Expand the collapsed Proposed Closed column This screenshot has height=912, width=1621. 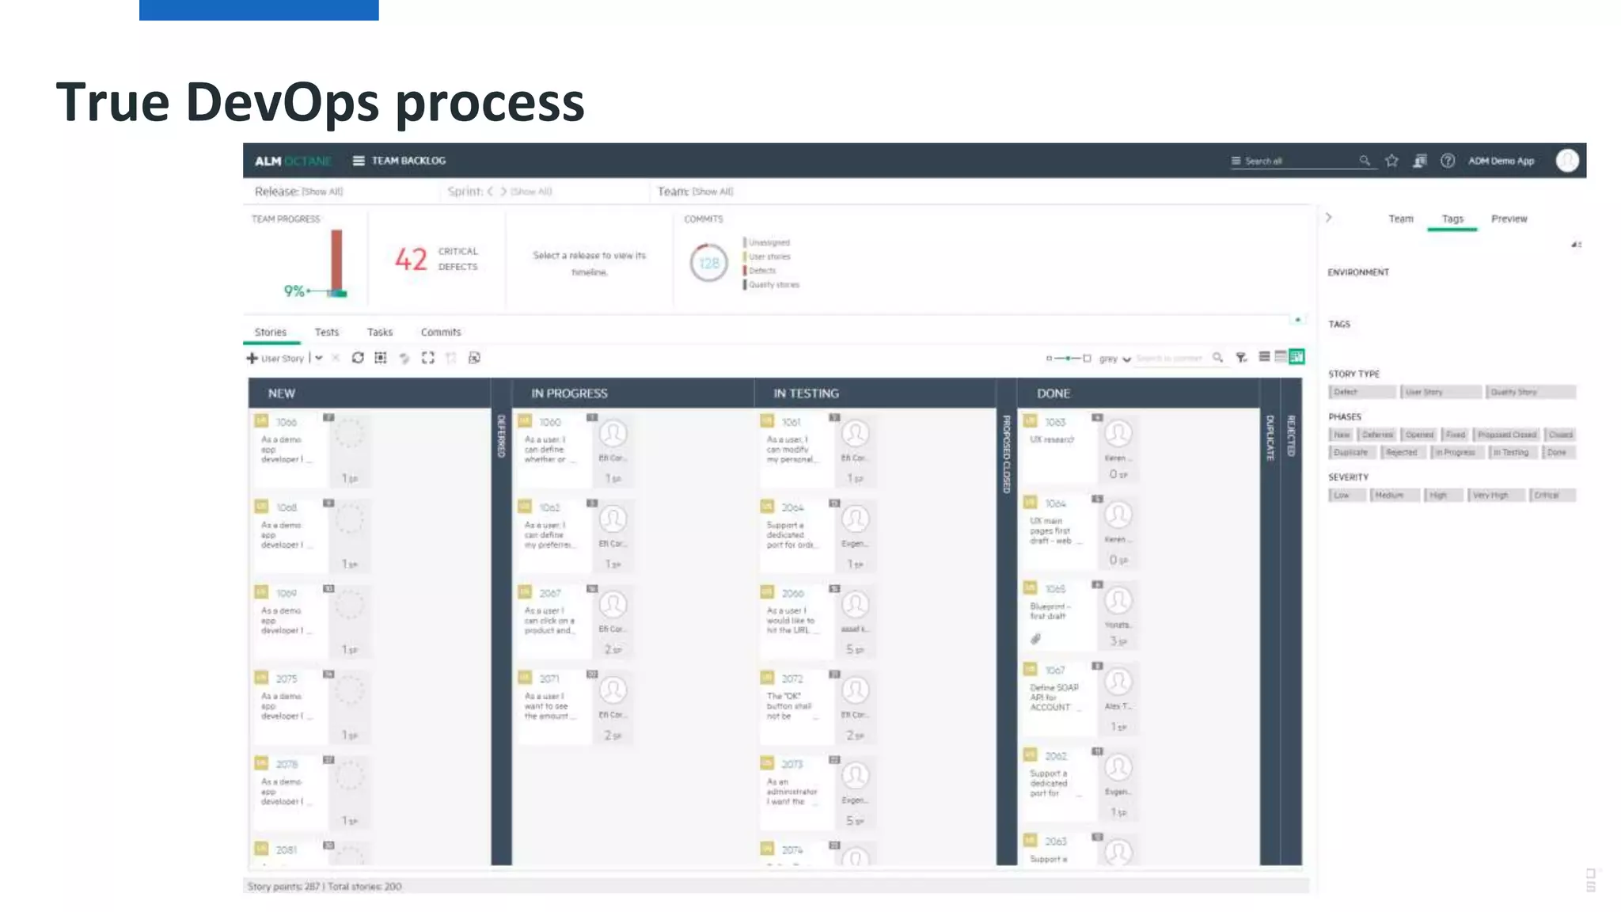[1006, 621]
